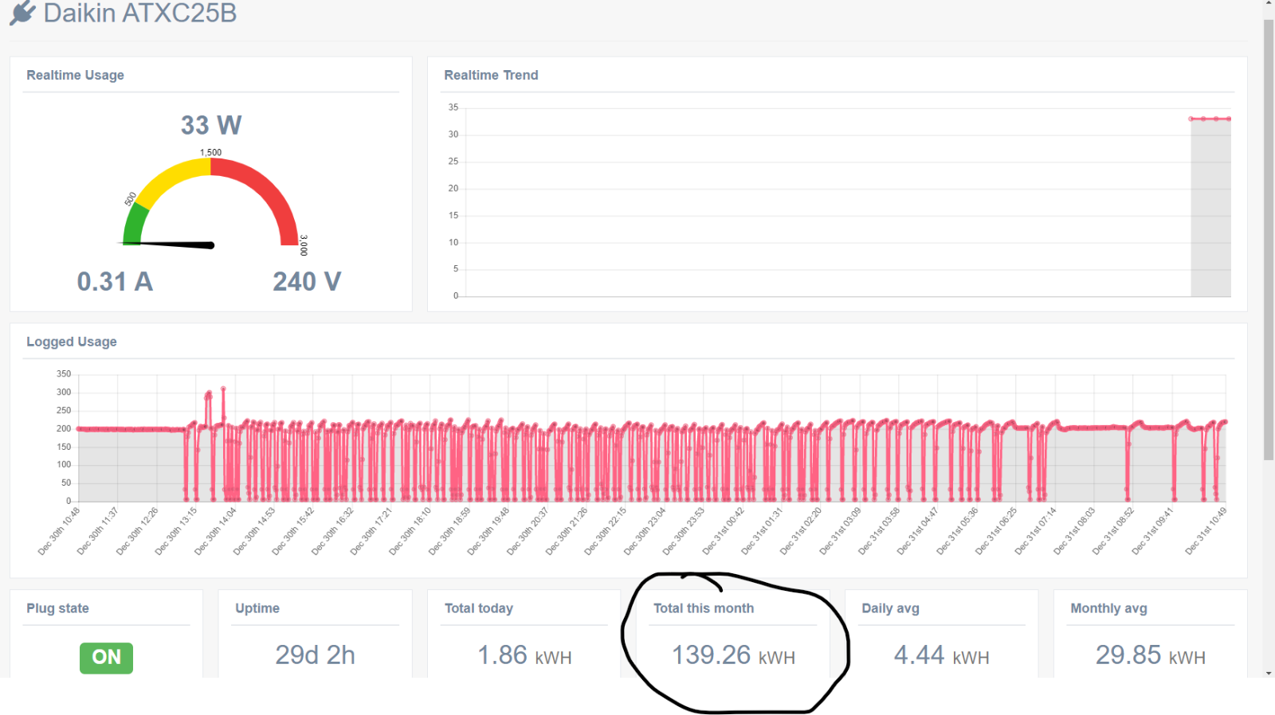Viewport: 1275px width, 715px height.
Task: Toggle the green ON plug state button
Action: click(x=106, y=658)
